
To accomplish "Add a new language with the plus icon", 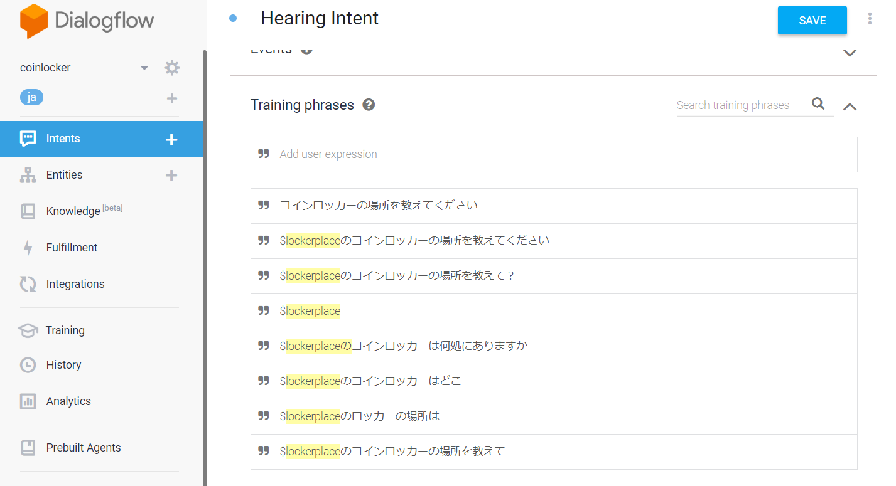I will [x=171, y=97].
